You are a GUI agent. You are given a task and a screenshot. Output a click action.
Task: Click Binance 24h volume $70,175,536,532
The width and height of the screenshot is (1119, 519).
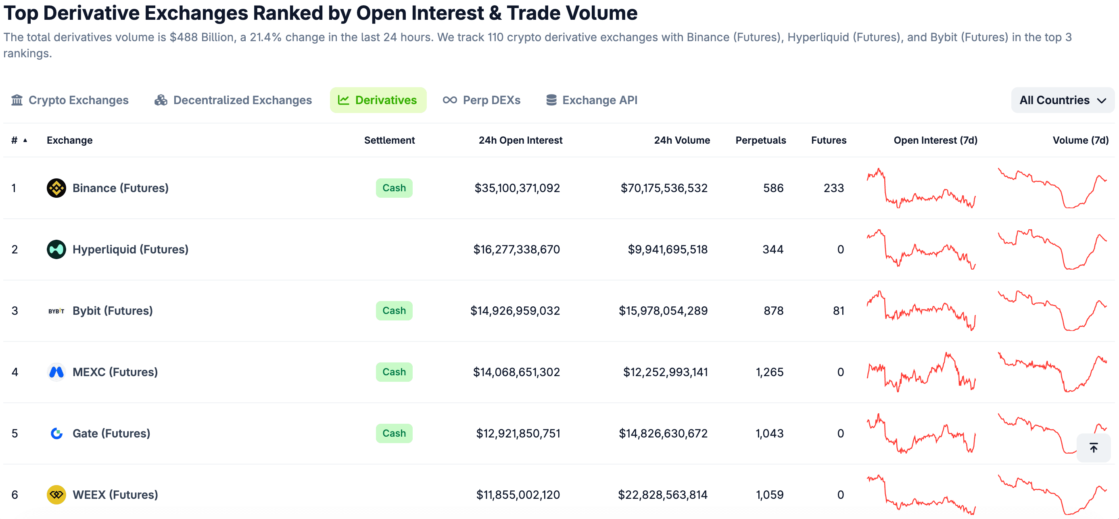tap(664, 188)
